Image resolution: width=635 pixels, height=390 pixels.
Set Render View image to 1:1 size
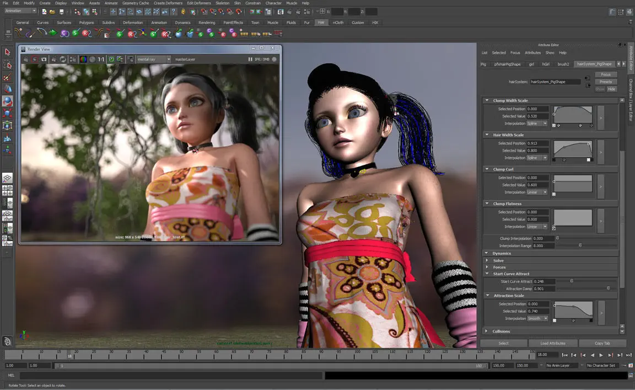pyautogui.click(x=100, y=59)
